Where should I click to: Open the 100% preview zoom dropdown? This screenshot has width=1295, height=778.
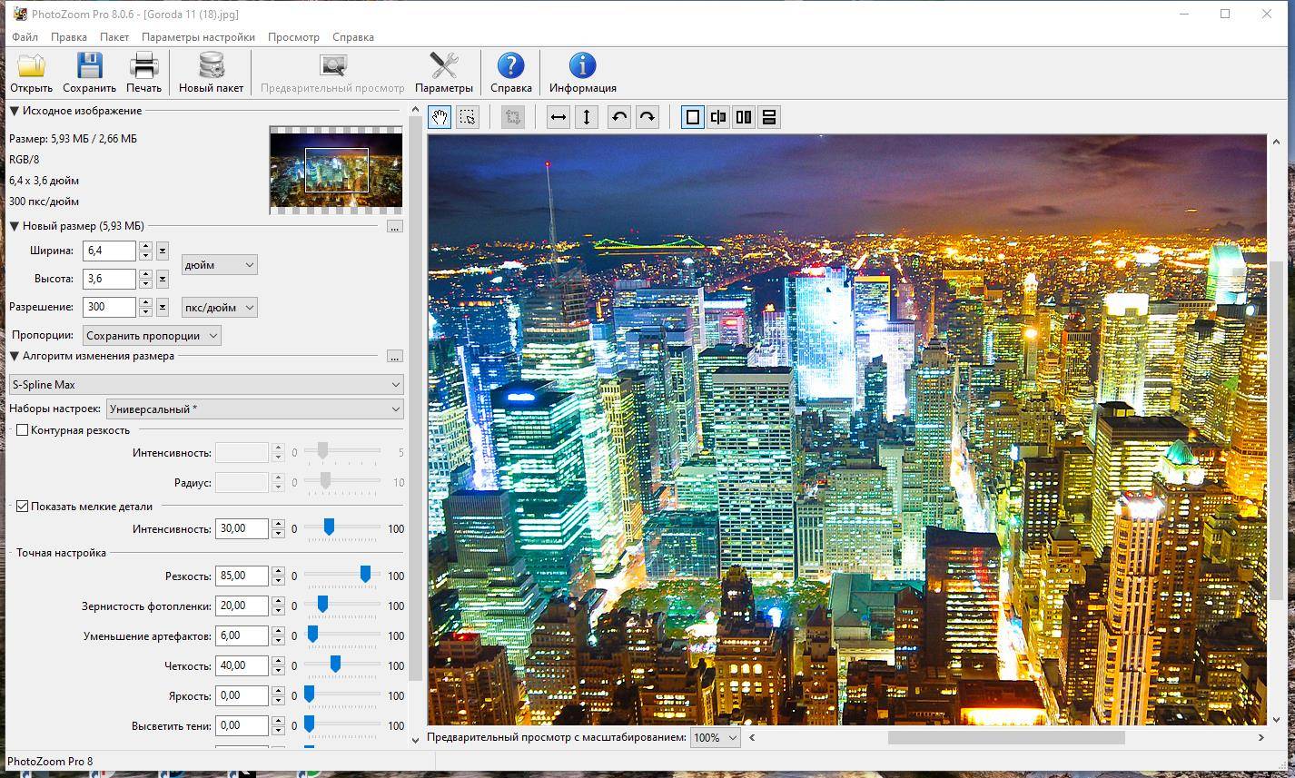click(x=716, y=737)
